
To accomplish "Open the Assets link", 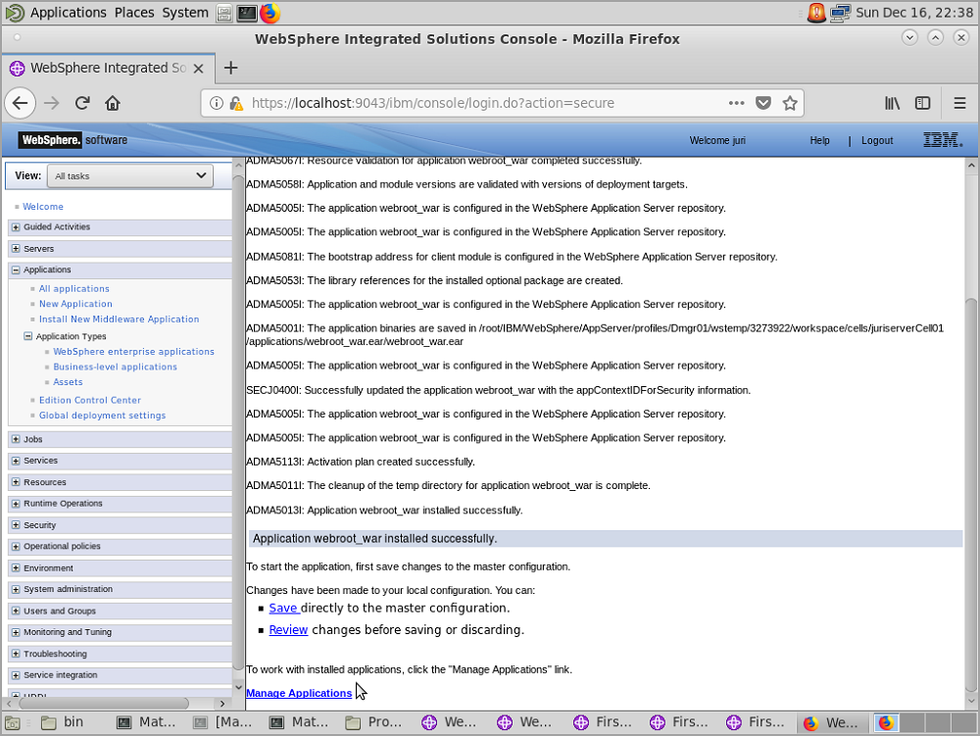I will (x=68, y=382).
